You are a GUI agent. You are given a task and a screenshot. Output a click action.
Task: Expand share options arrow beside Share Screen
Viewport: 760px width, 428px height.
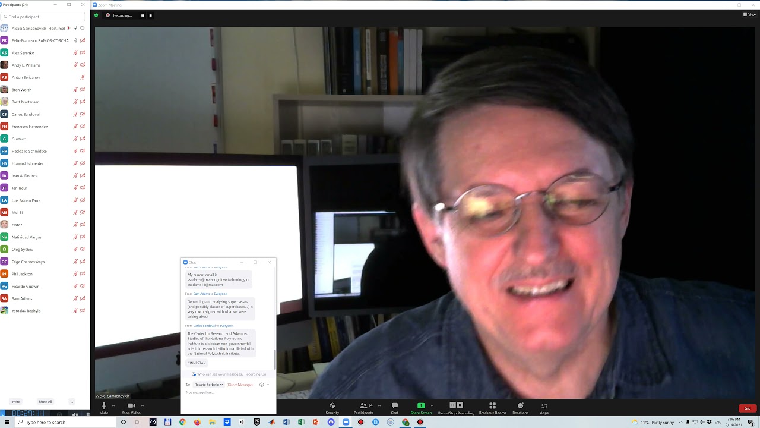(432, 405)
